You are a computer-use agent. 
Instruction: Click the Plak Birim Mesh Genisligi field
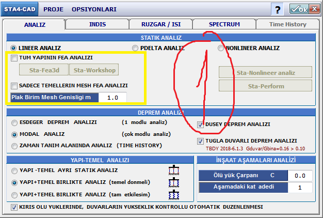pyautogui.click(x=112, y=98)
